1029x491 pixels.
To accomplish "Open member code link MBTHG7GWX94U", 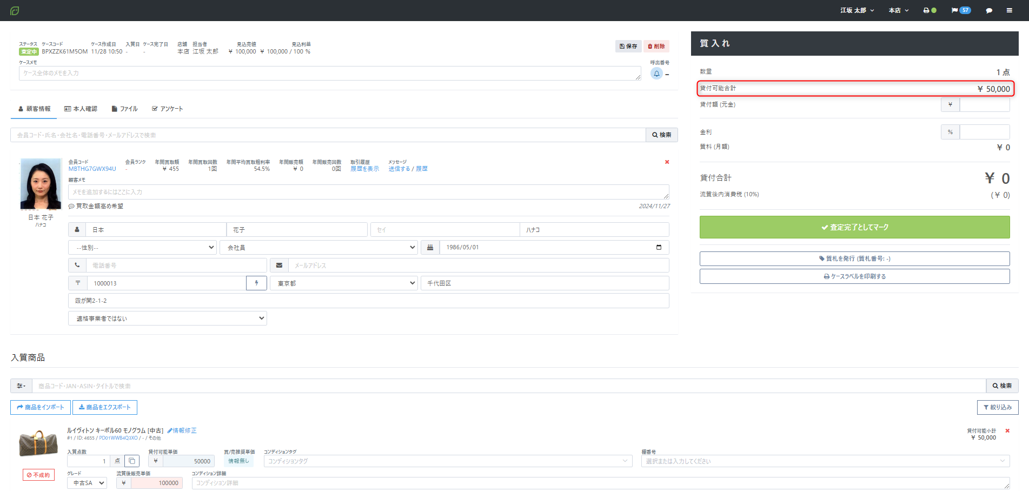I will (92, 169).
